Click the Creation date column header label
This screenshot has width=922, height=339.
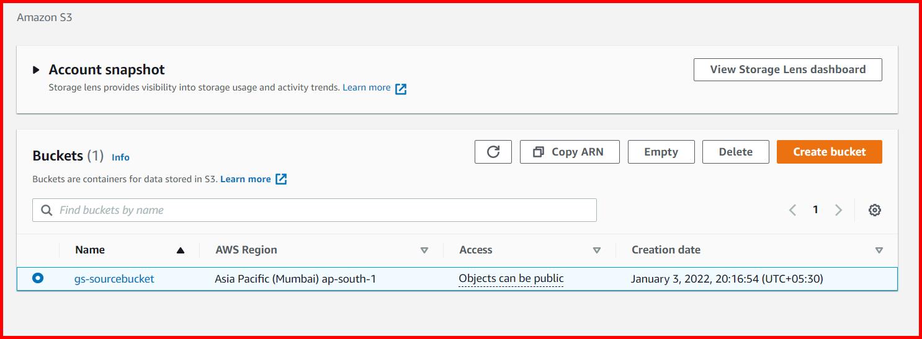[x=666, y=250]
